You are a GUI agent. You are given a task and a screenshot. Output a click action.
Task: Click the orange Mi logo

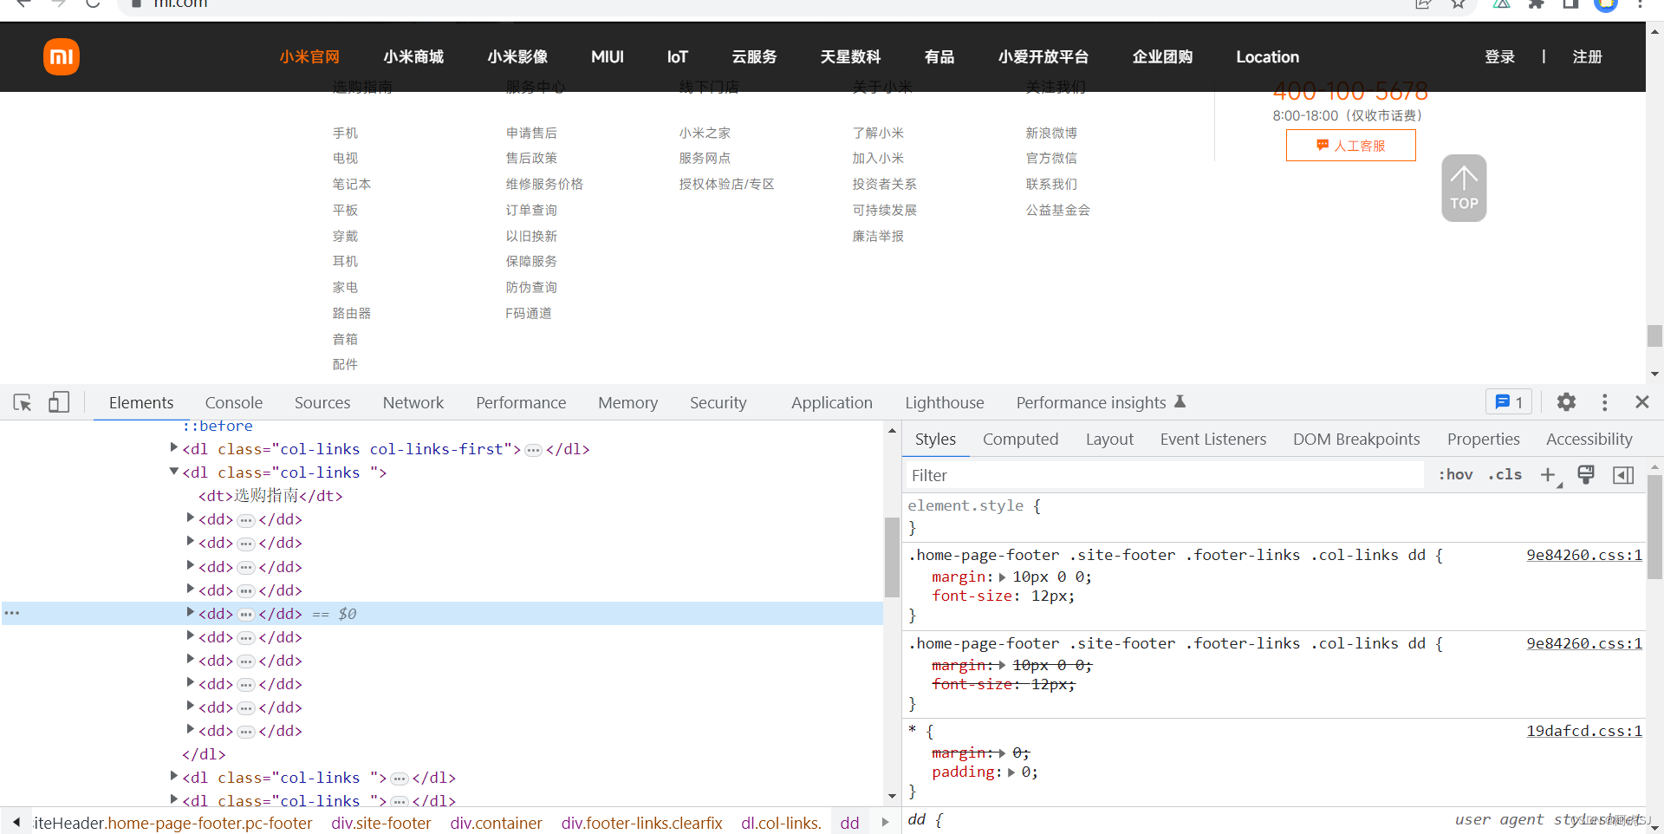point(62,57)
